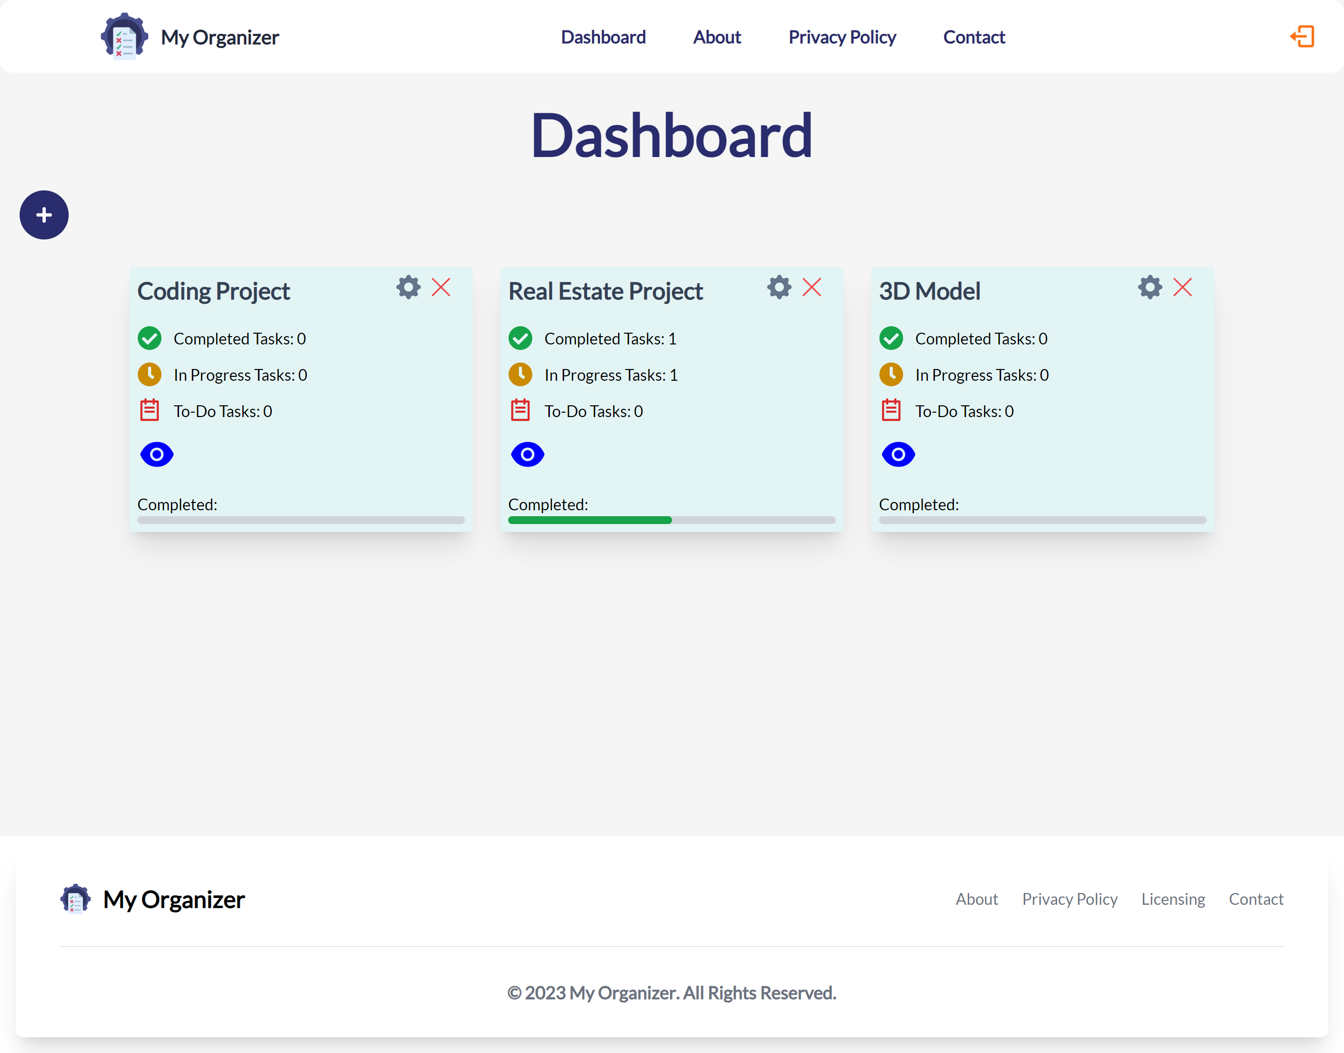
Task: Click the 2023 copyright notice in footer
Action: (672, 993)
